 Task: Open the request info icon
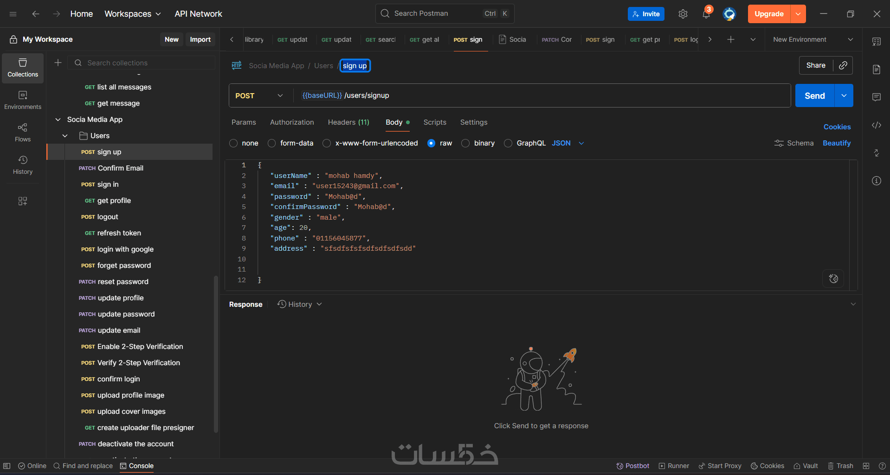877,181
